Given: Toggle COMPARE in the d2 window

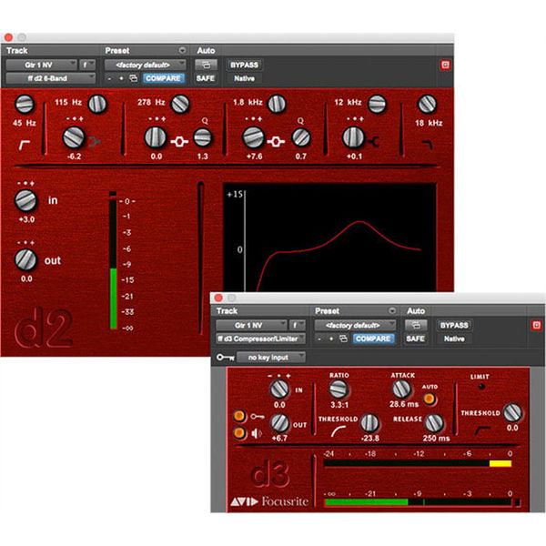Looking at the screenshot, I should pos(163,78).
